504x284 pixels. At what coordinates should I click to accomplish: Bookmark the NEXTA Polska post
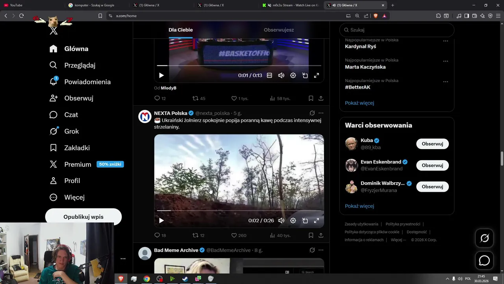311,235
